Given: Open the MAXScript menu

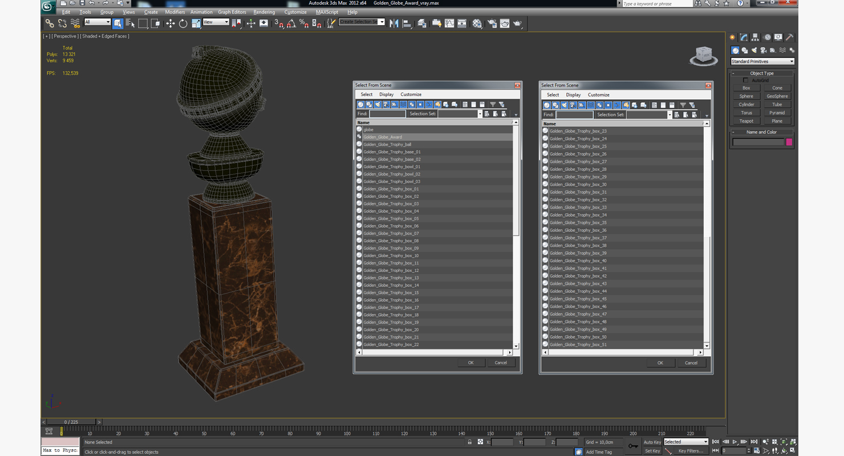Looking at the screenshot, I should pyautogui.click(x=327, y=12).
